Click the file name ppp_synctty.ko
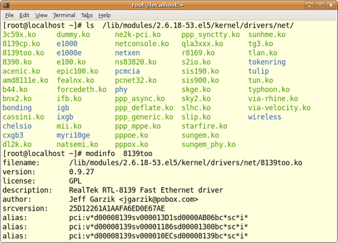This screenshot has width=338, height=243. (x=211, y=34)
